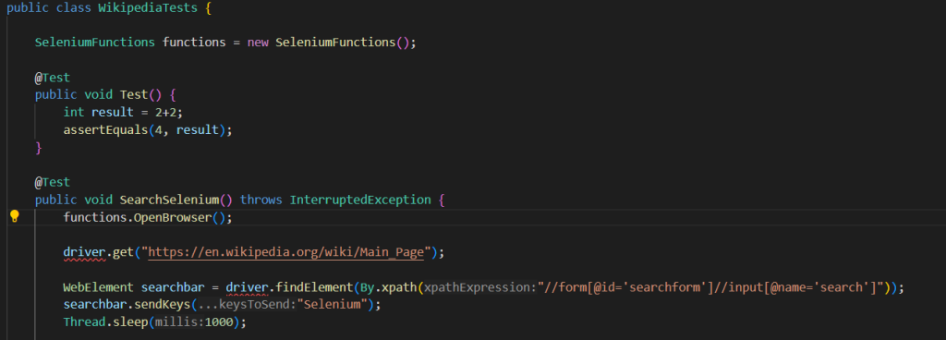This screenshot has height=340, width=946.
Task: Click the Test method name
Action: pyautogui.click(x=134, y=94)
